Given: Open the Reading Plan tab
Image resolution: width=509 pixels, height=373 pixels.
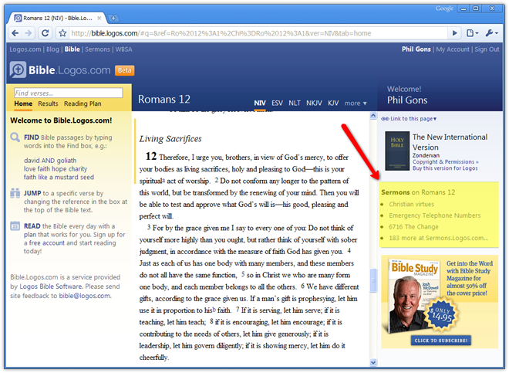Looking at the screenshot, I should (83, 103).
